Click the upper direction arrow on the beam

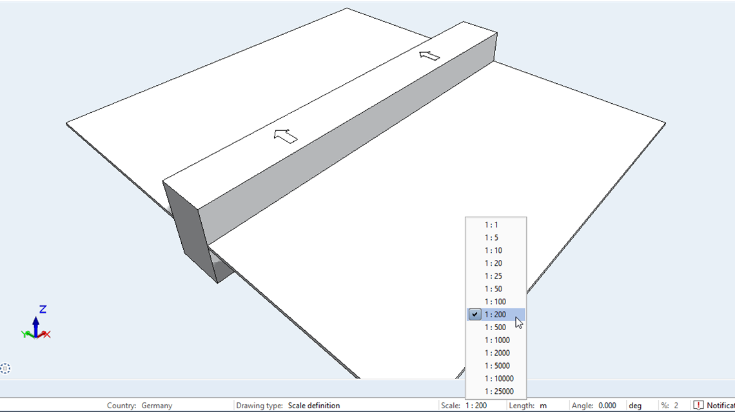pyautogui.click(x=429, y=55)
